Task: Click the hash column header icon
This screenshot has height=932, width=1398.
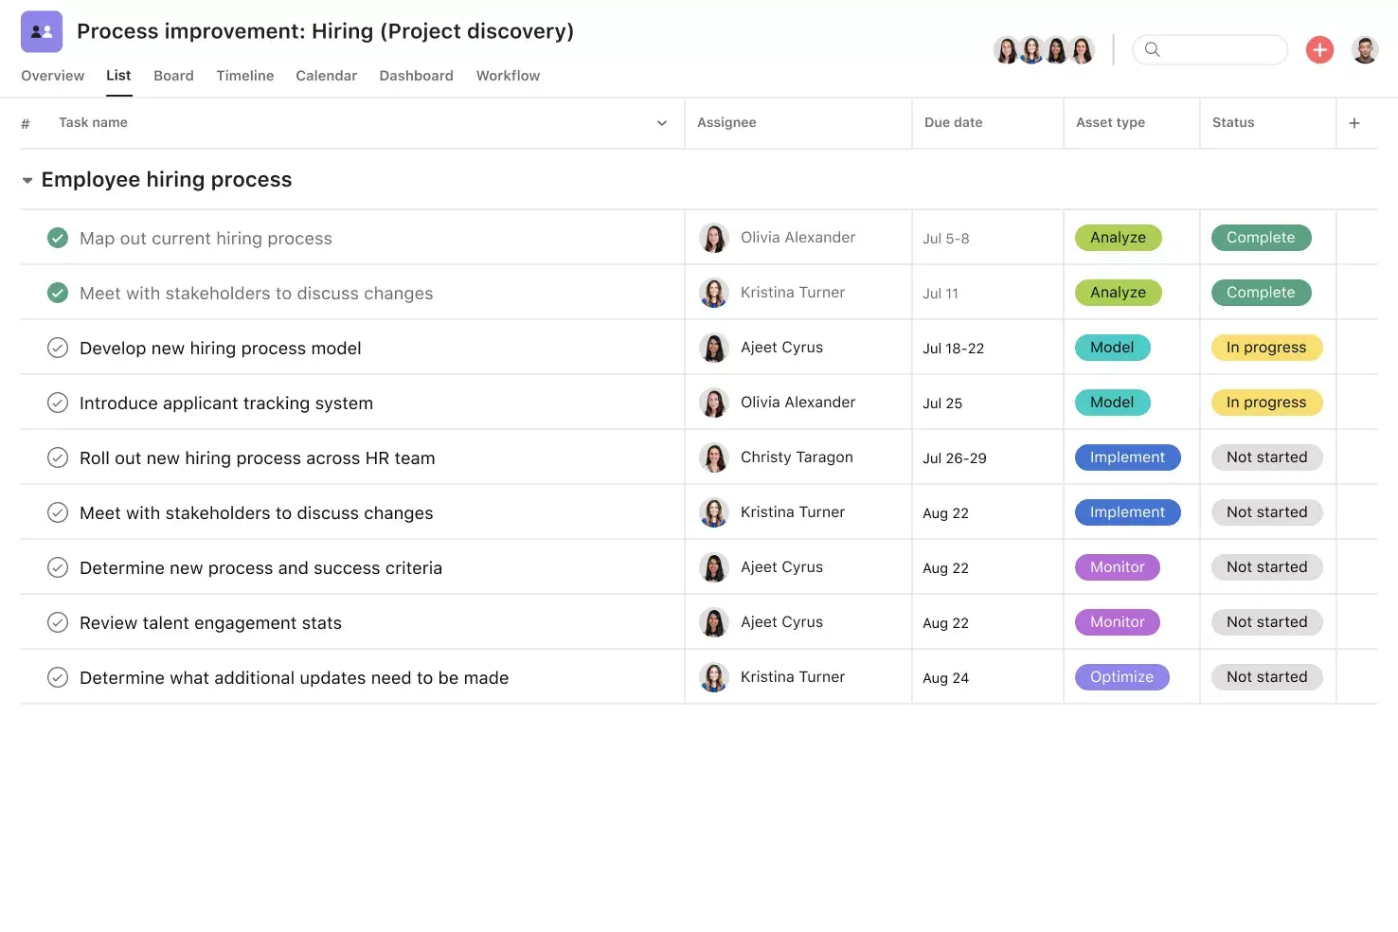Action: [x=26, y=123]
